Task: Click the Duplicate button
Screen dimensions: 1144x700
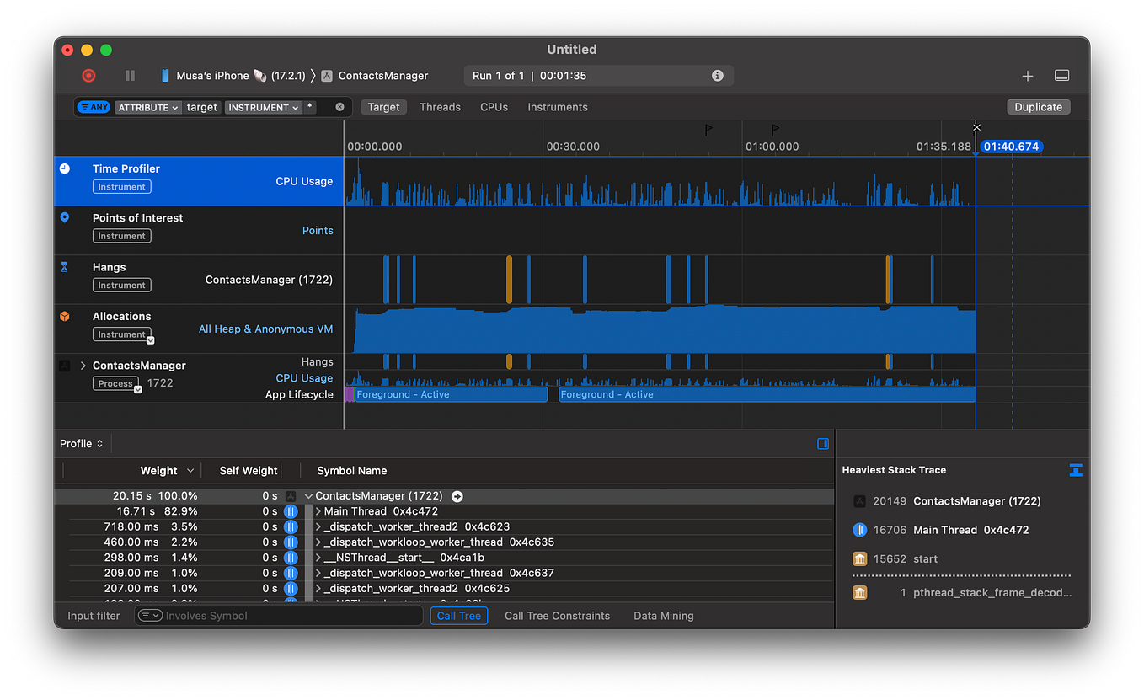Action: point(1038,106)
